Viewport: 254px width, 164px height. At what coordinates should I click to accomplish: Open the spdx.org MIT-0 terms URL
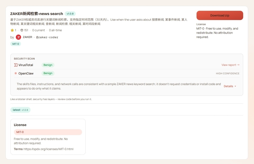point(48,149)
